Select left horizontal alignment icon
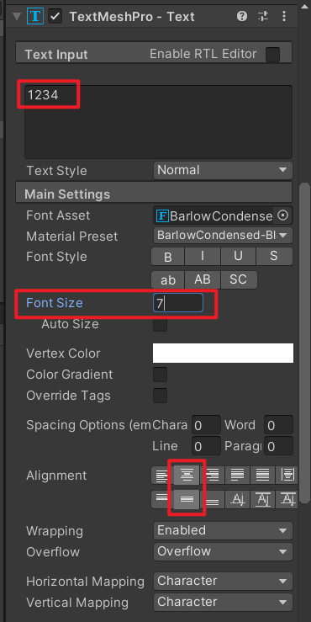The height and width of the screenshot is (622, 311). click(x=162, y=475)
